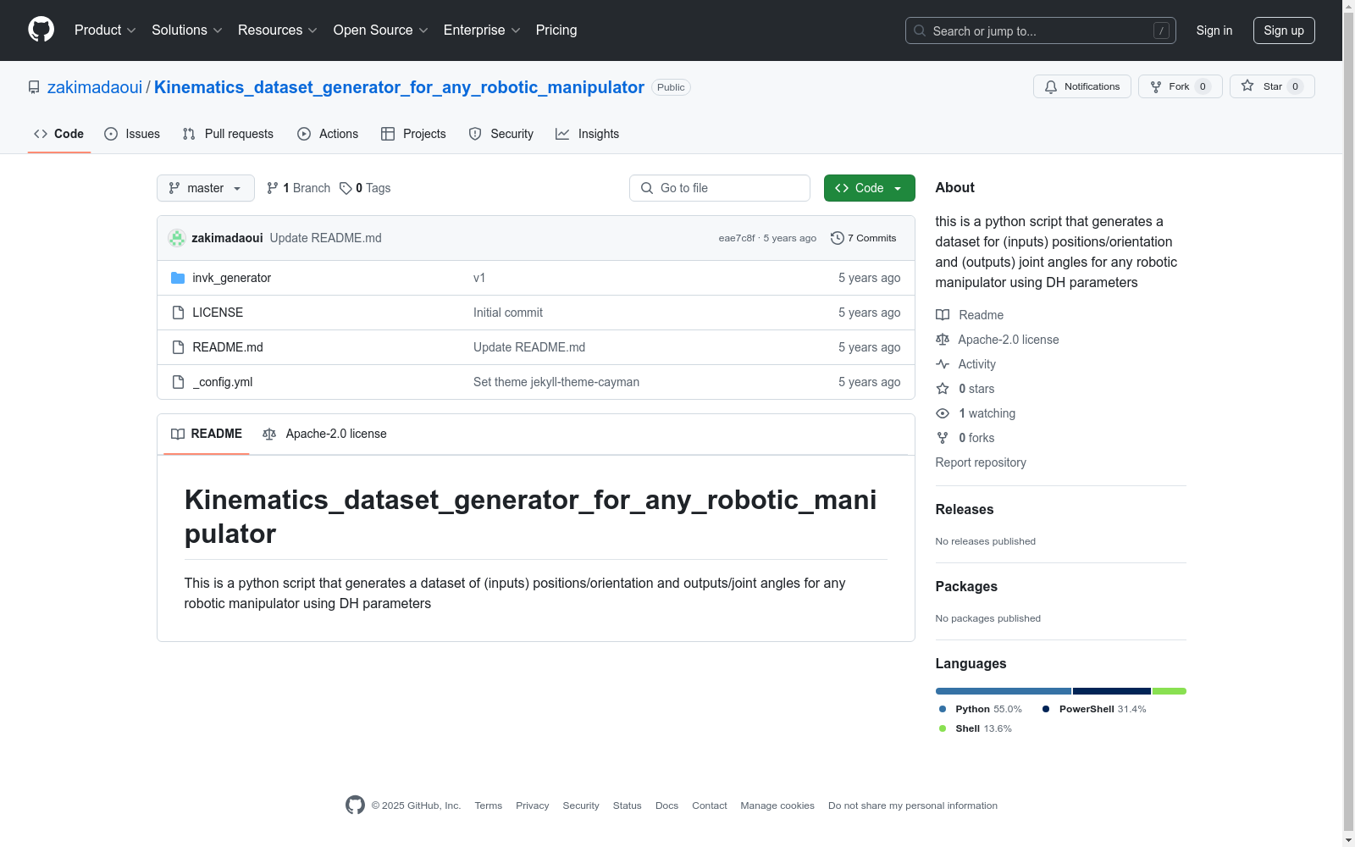Screen dimensions: 1355x847
Task: Click the tag icon beside 0 Tags
Action: [346, 188]
